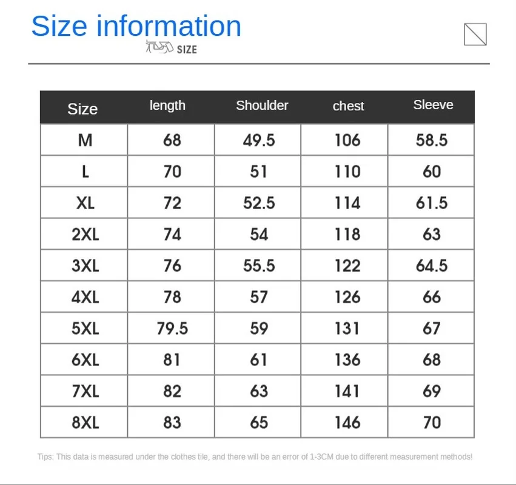Click the small logo beside SIZE text
The width and height of the screenshot is (516, 485).
click(x=159, y=48)
